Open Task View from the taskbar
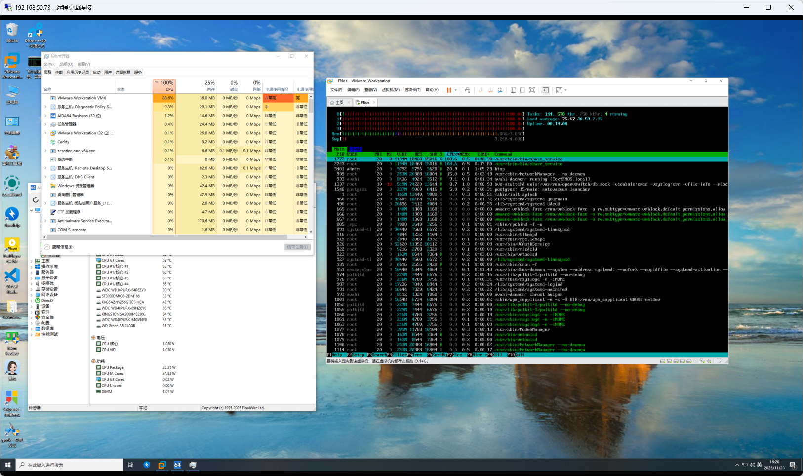803x476 pixels. pyautogui.click(x=131, y=465)
